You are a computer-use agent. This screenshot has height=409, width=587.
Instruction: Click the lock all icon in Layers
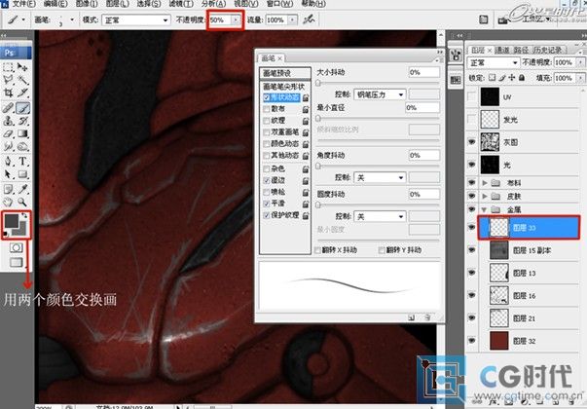pyautogui.click(x=522, y=78)
